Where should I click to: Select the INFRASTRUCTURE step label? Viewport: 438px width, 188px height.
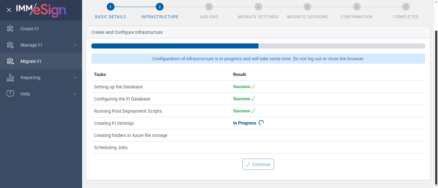pyautogui.click(x=160, y=17)
